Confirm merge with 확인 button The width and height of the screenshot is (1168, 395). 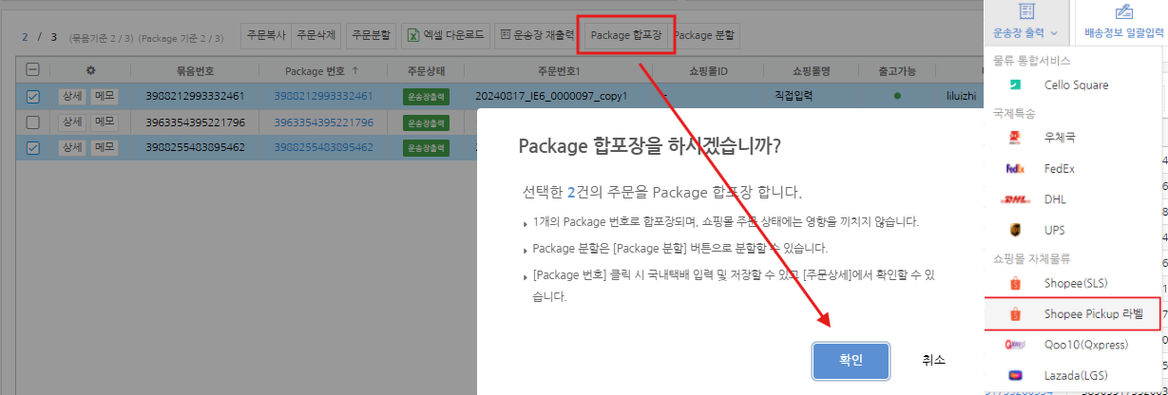851,361
